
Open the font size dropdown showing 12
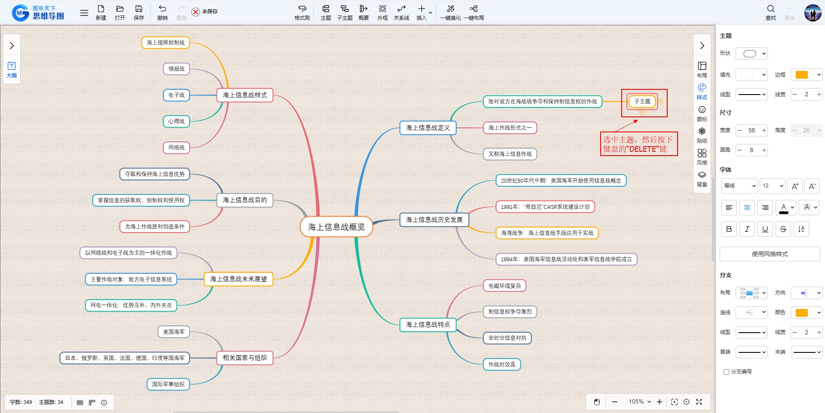click(772, 186)
